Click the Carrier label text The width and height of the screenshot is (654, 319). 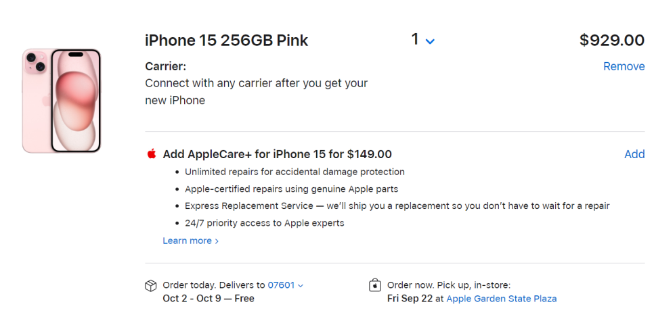pyautogui.click(x=166, y=66)
